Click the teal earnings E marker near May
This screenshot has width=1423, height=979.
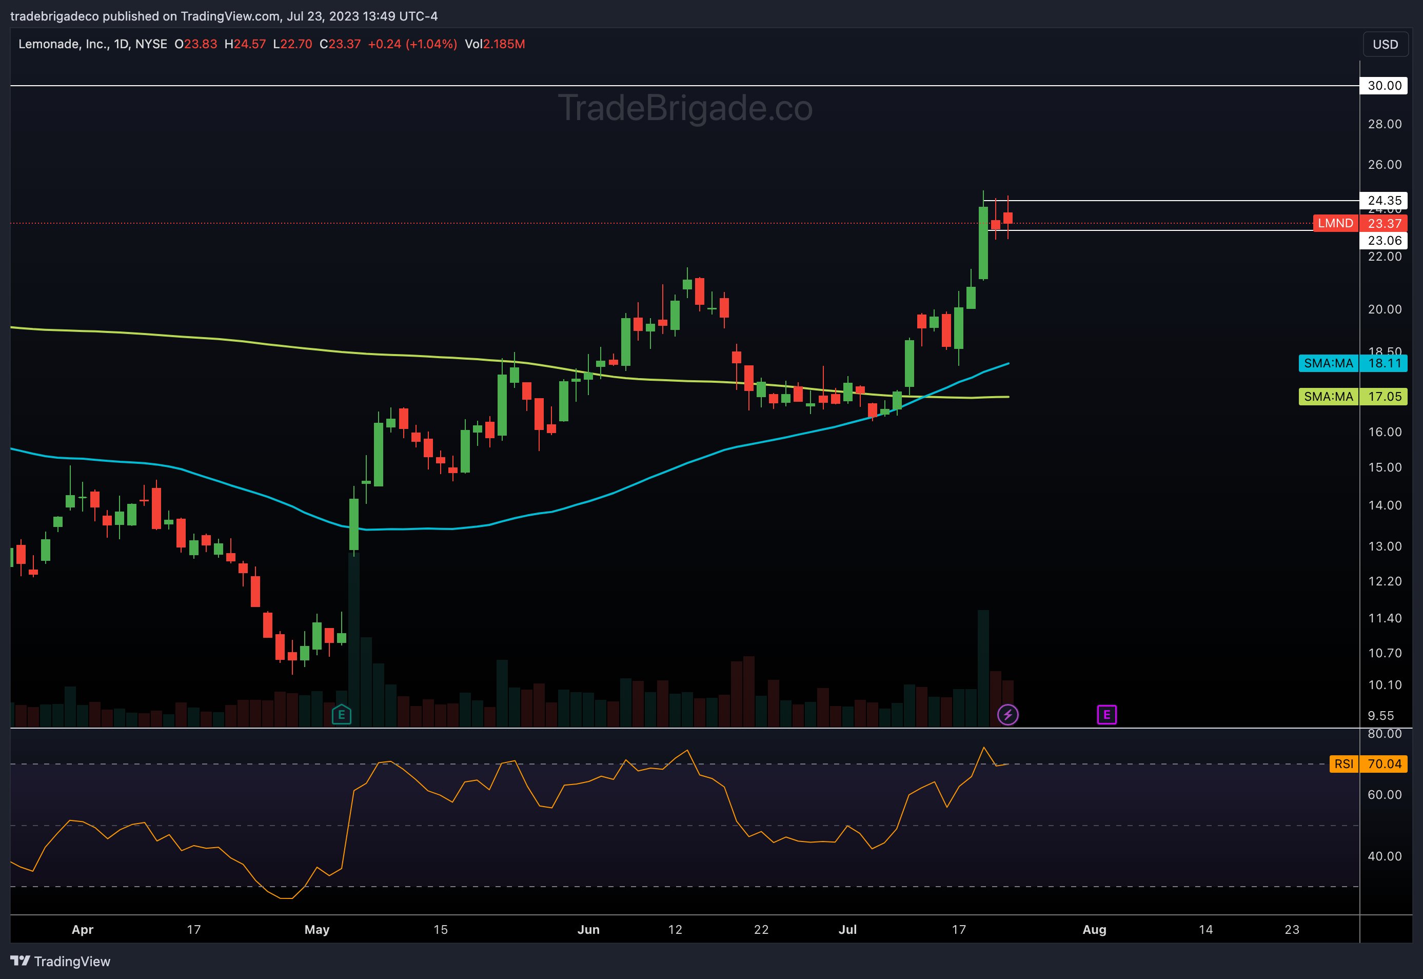point(343,715)
